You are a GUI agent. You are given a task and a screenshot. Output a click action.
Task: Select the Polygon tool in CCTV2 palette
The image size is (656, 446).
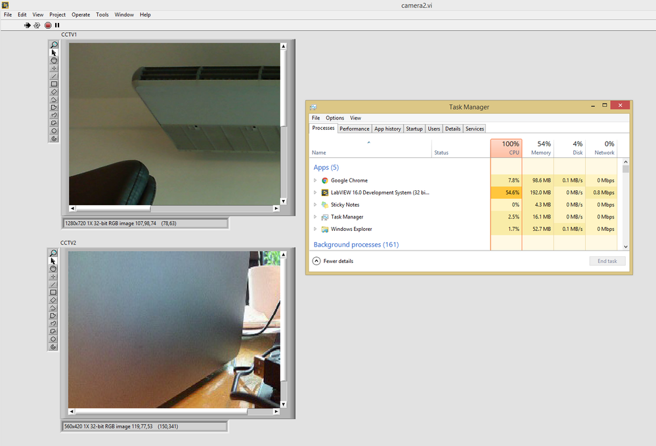(53, 315)
